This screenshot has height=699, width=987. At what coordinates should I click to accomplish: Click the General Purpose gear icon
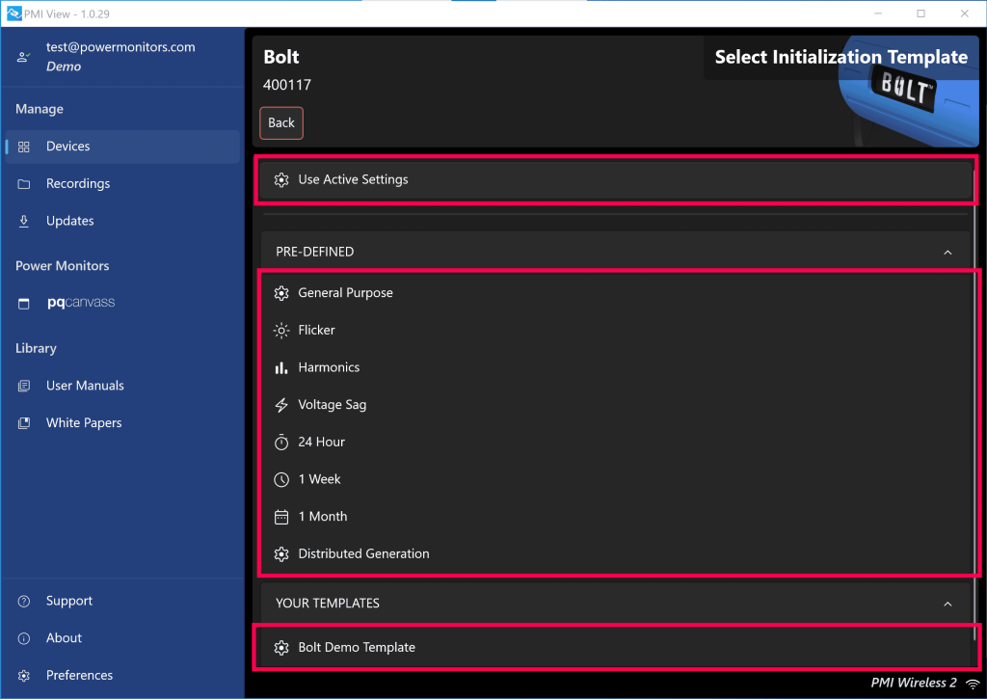[x=280, y=292]
